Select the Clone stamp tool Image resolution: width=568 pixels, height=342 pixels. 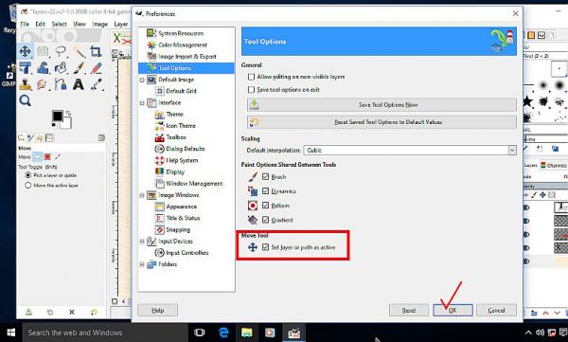(25, 84)
